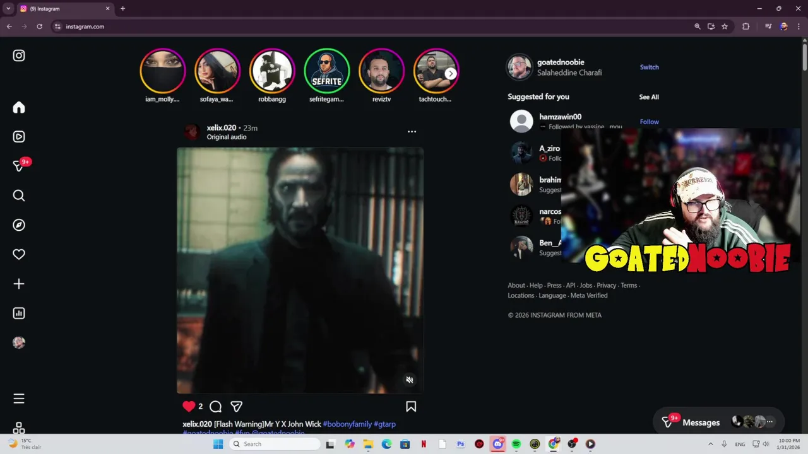Go back in the browser
Screen dimensions: 808x454
(9, 26)
